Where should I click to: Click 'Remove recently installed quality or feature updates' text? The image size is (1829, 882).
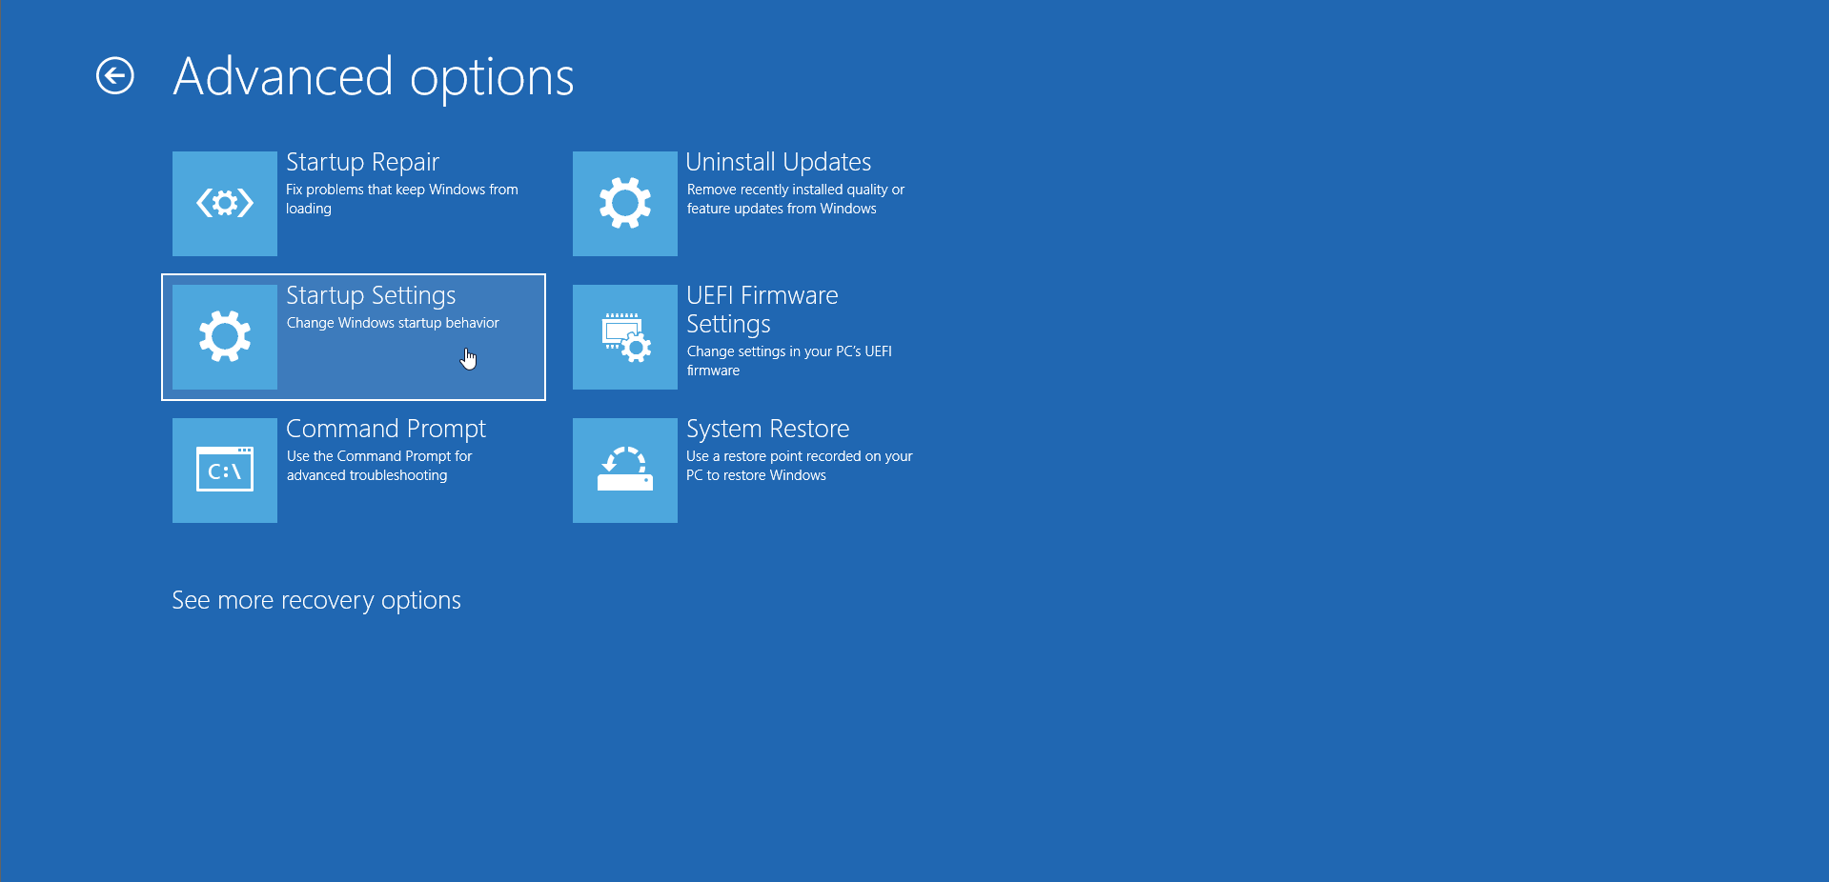(796, 199)
